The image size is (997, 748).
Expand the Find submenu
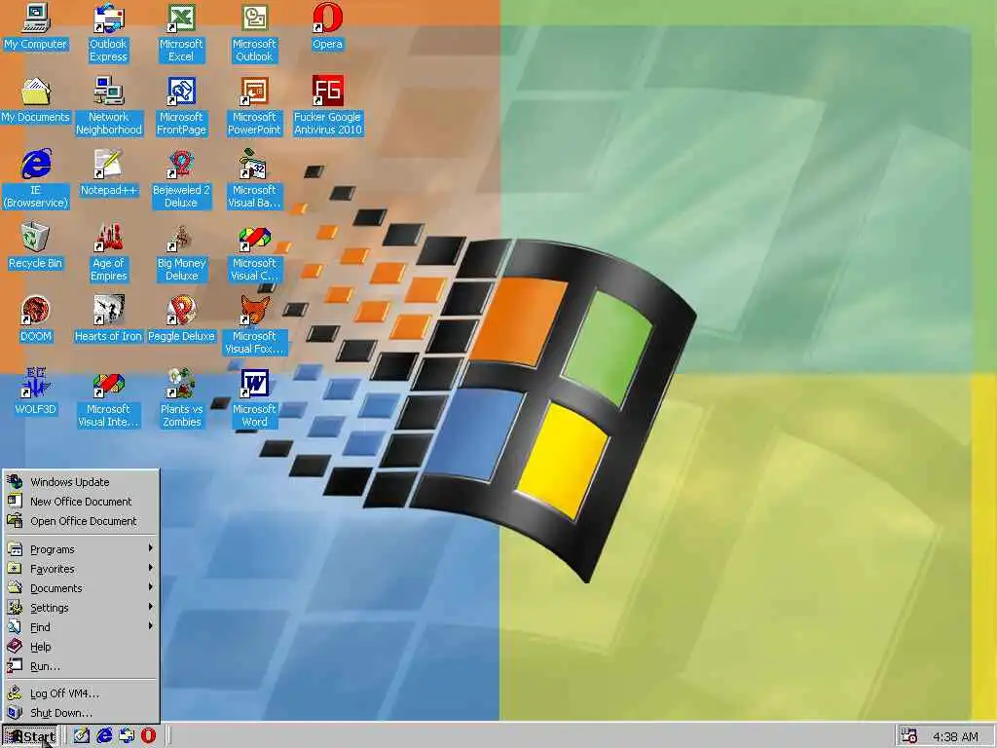pos(81,627)
